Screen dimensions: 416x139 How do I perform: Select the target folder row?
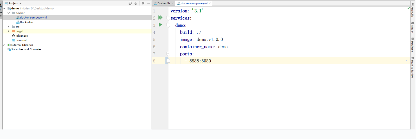point(77,31)
